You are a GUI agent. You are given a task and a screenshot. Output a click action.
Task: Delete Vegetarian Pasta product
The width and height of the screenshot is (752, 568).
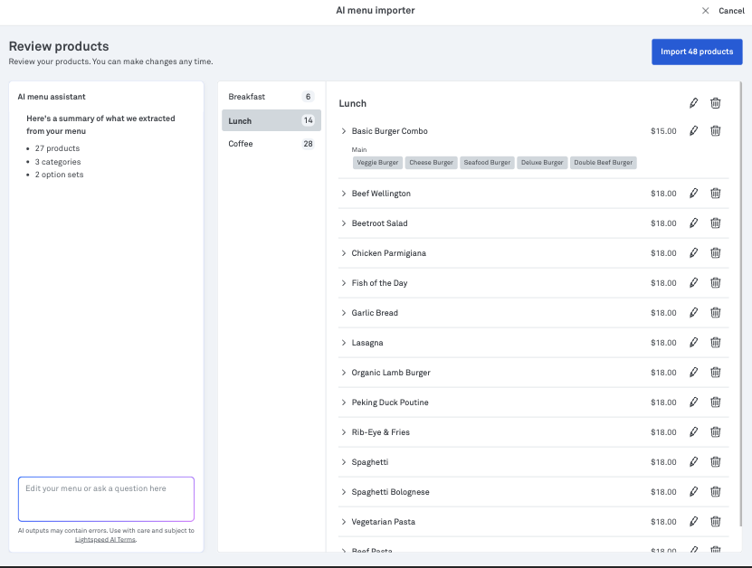[x=715, y=522]
